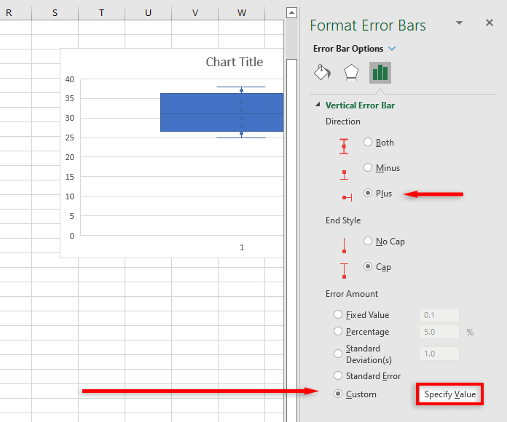Select column W header
Viewport: 507px width, 422px height.
point(242,13)
